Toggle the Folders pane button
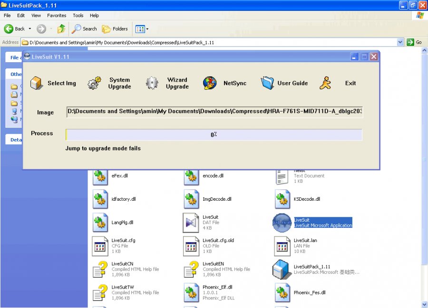The image size is (428, 308). coord(115,28)
